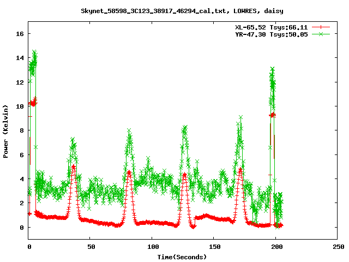Click the legend entry XL-65.52 Tsys:66.11
Image resolution: width=349 pixels, height=262 pixels.
[272, 27]
